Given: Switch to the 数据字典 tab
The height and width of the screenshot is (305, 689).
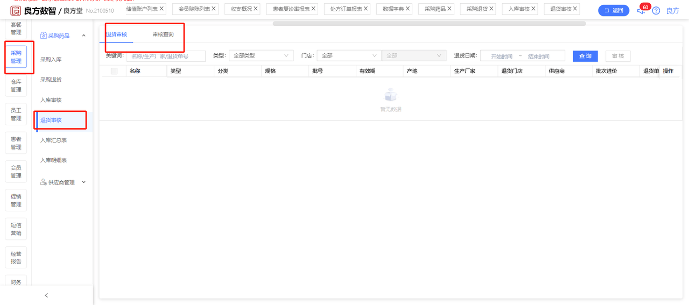Looking at the screenshot, I should pyautogui.click(x=393, y=9).
